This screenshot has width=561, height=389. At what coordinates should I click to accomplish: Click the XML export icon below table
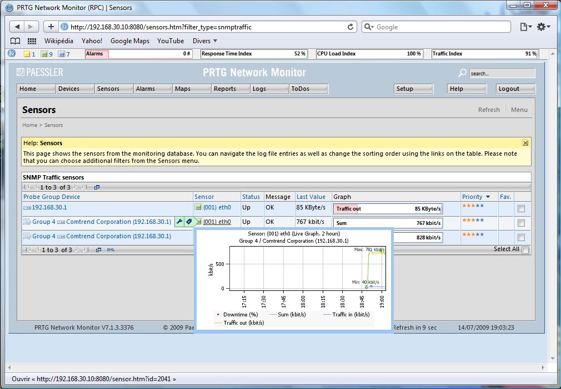point(110,250)
